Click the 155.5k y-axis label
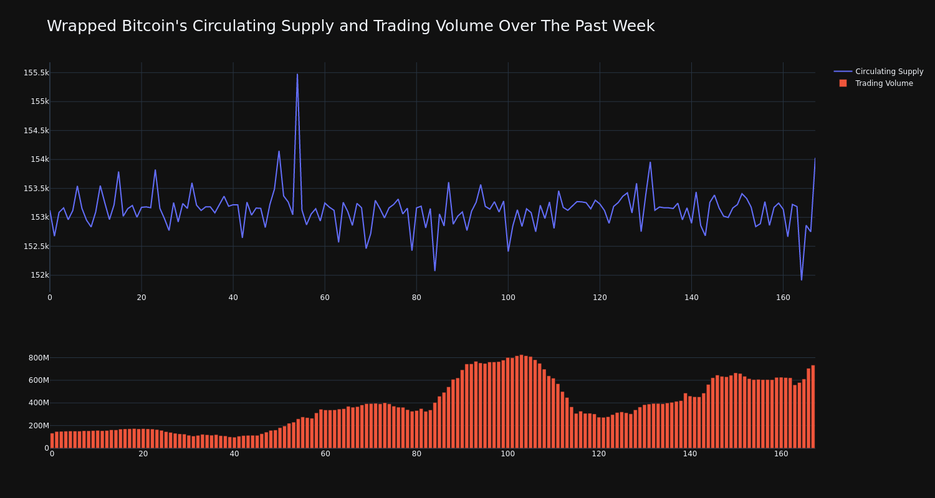 (x=36, y=73)
